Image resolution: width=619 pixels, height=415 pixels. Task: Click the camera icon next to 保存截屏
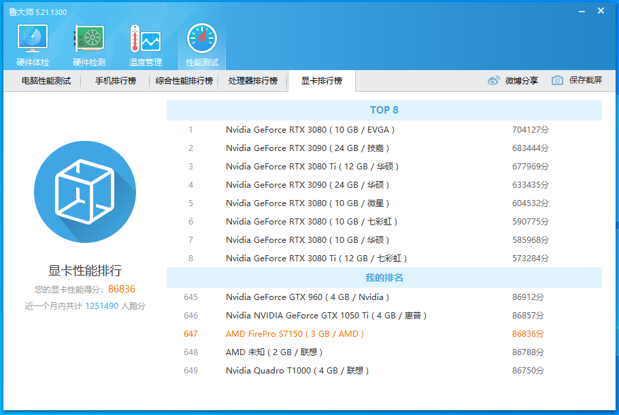pos(557,80)
